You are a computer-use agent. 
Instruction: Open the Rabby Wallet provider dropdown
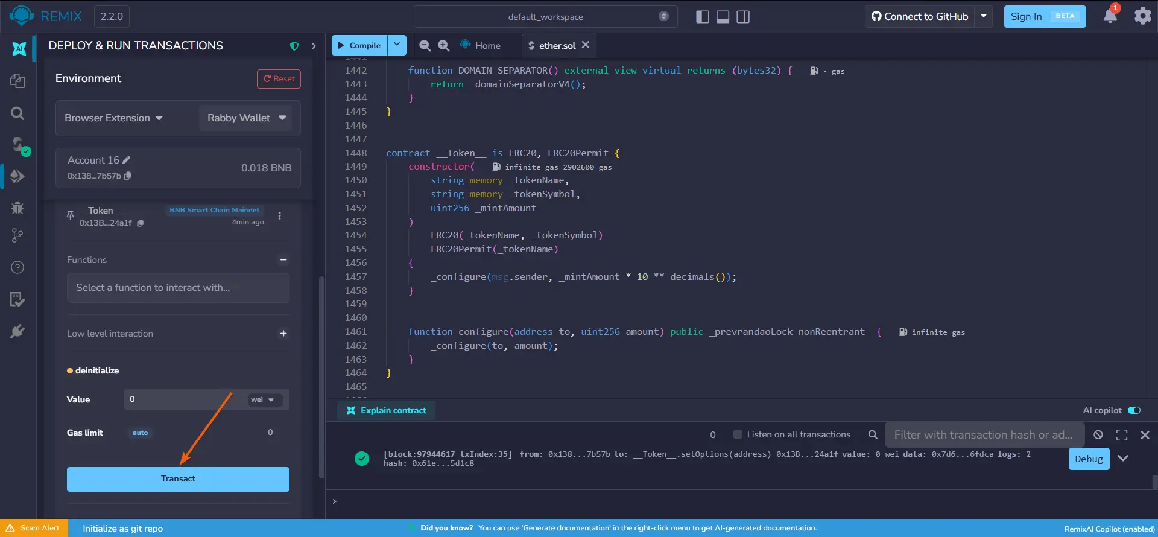(245, 118)
